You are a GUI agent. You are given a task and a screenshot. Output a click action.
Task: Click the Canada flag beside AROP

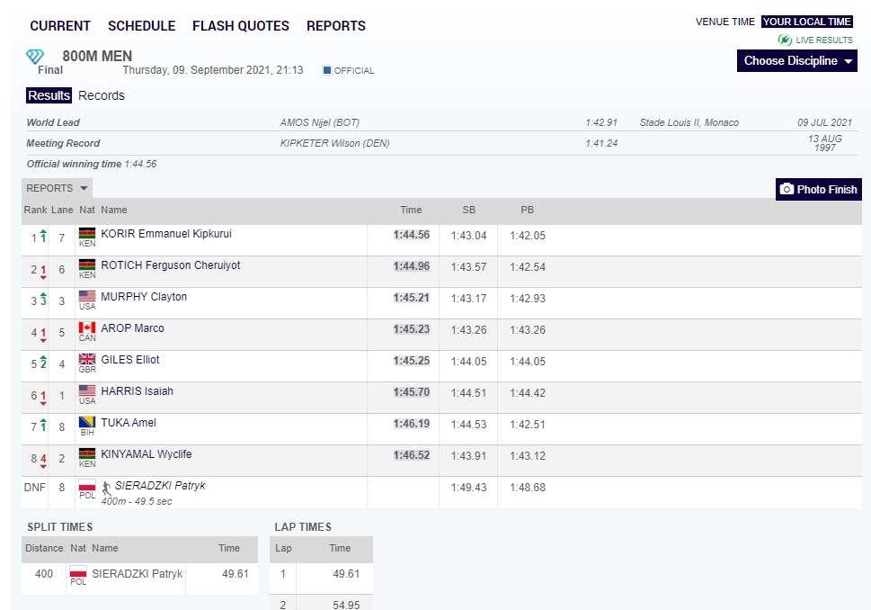pyautogui.click(x=87, y=328)
